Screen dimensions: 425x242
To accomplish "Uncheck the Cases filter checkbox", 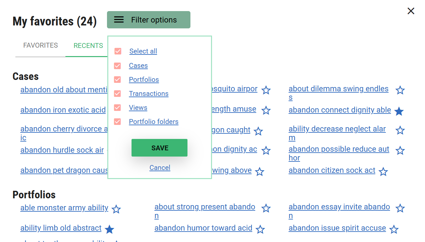I will tap(117, 66).
